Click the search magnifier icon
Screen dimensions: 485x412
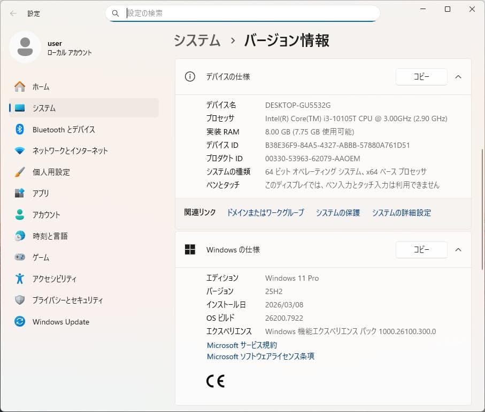[x=116, y=13]
